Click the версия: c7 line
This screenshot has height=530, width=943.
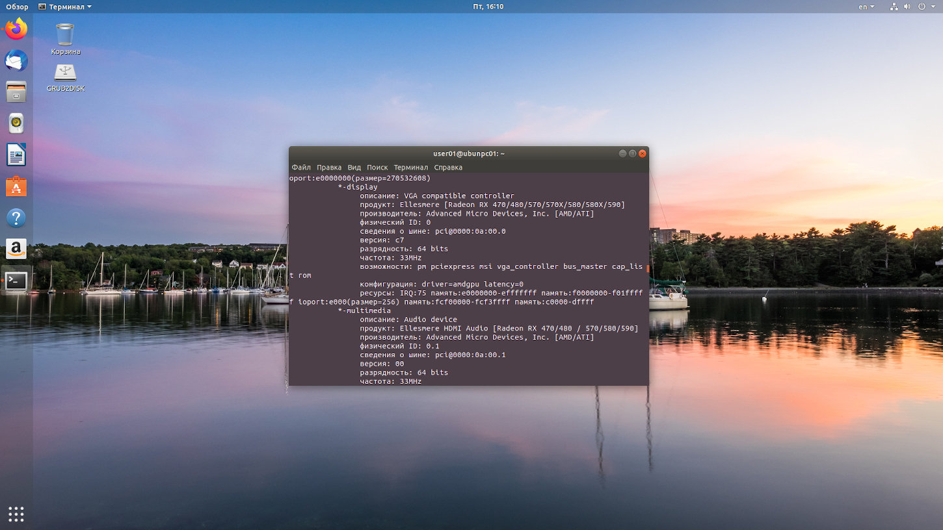(382, 240)
